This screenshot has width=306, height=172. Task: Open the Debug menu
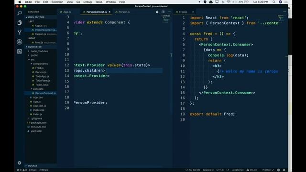(87, 2)
